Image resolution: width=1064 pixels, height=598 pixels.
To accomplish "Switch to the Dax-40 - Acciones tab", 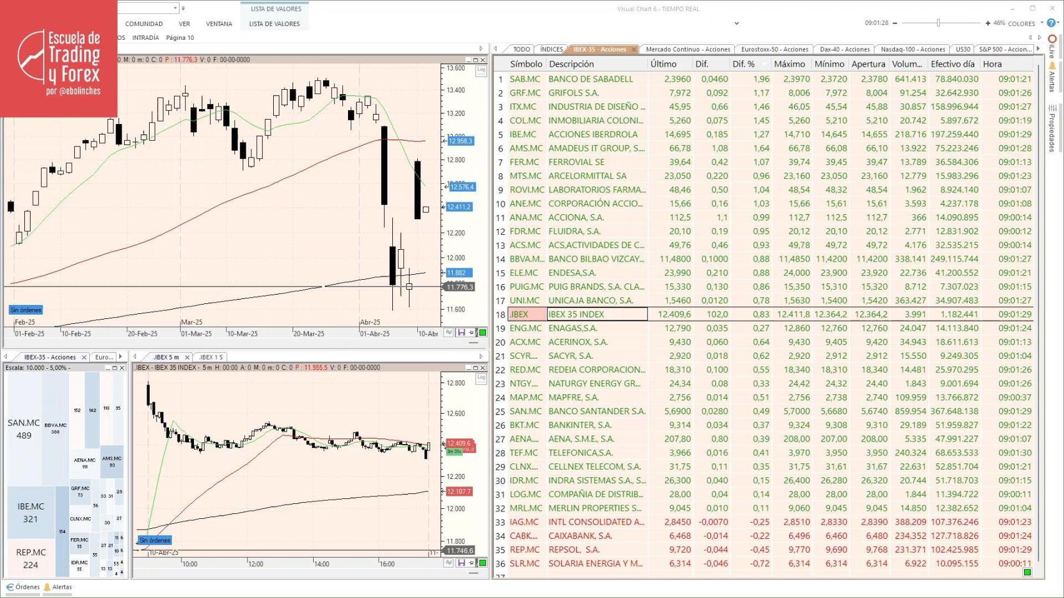I will 844,49.
